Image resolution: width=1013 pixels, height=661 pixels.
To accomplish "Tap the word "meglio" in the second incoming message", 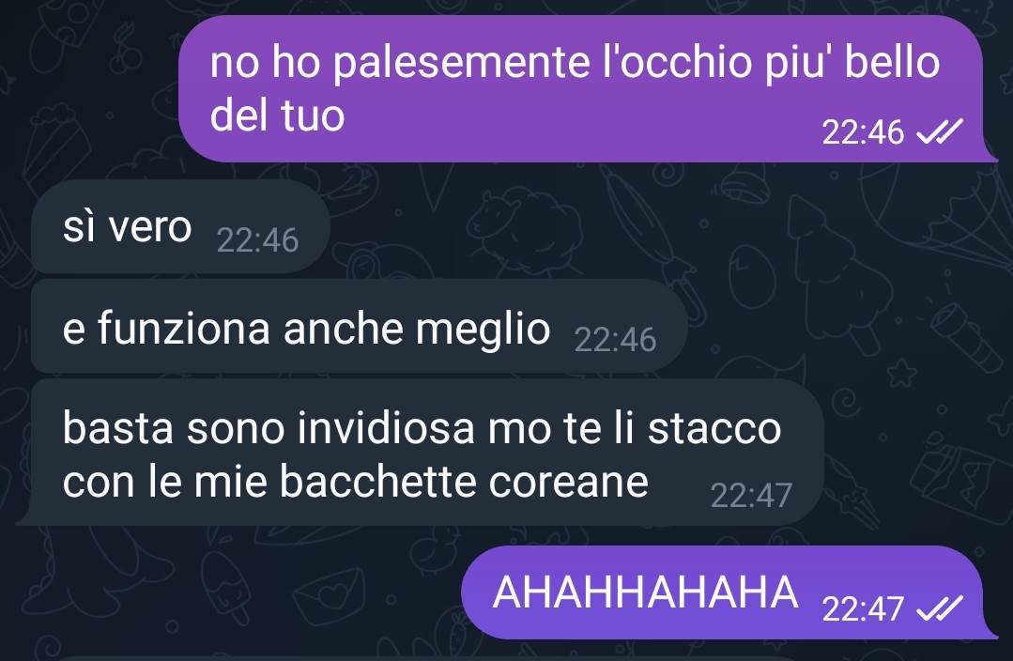I will point(483,330).
